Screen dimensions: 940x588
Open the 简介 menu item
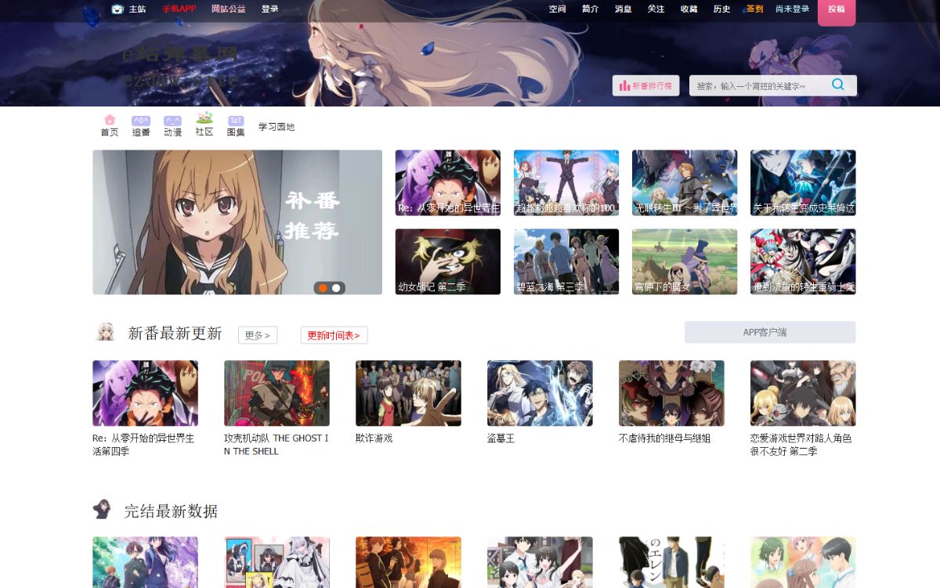(590, 9)
